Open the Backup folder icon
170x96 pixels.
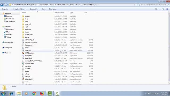point(23,16)
